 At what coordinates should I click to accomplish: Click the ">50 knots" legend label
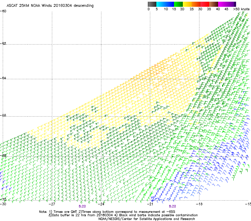pyautogui.click(x=241, y=9)
